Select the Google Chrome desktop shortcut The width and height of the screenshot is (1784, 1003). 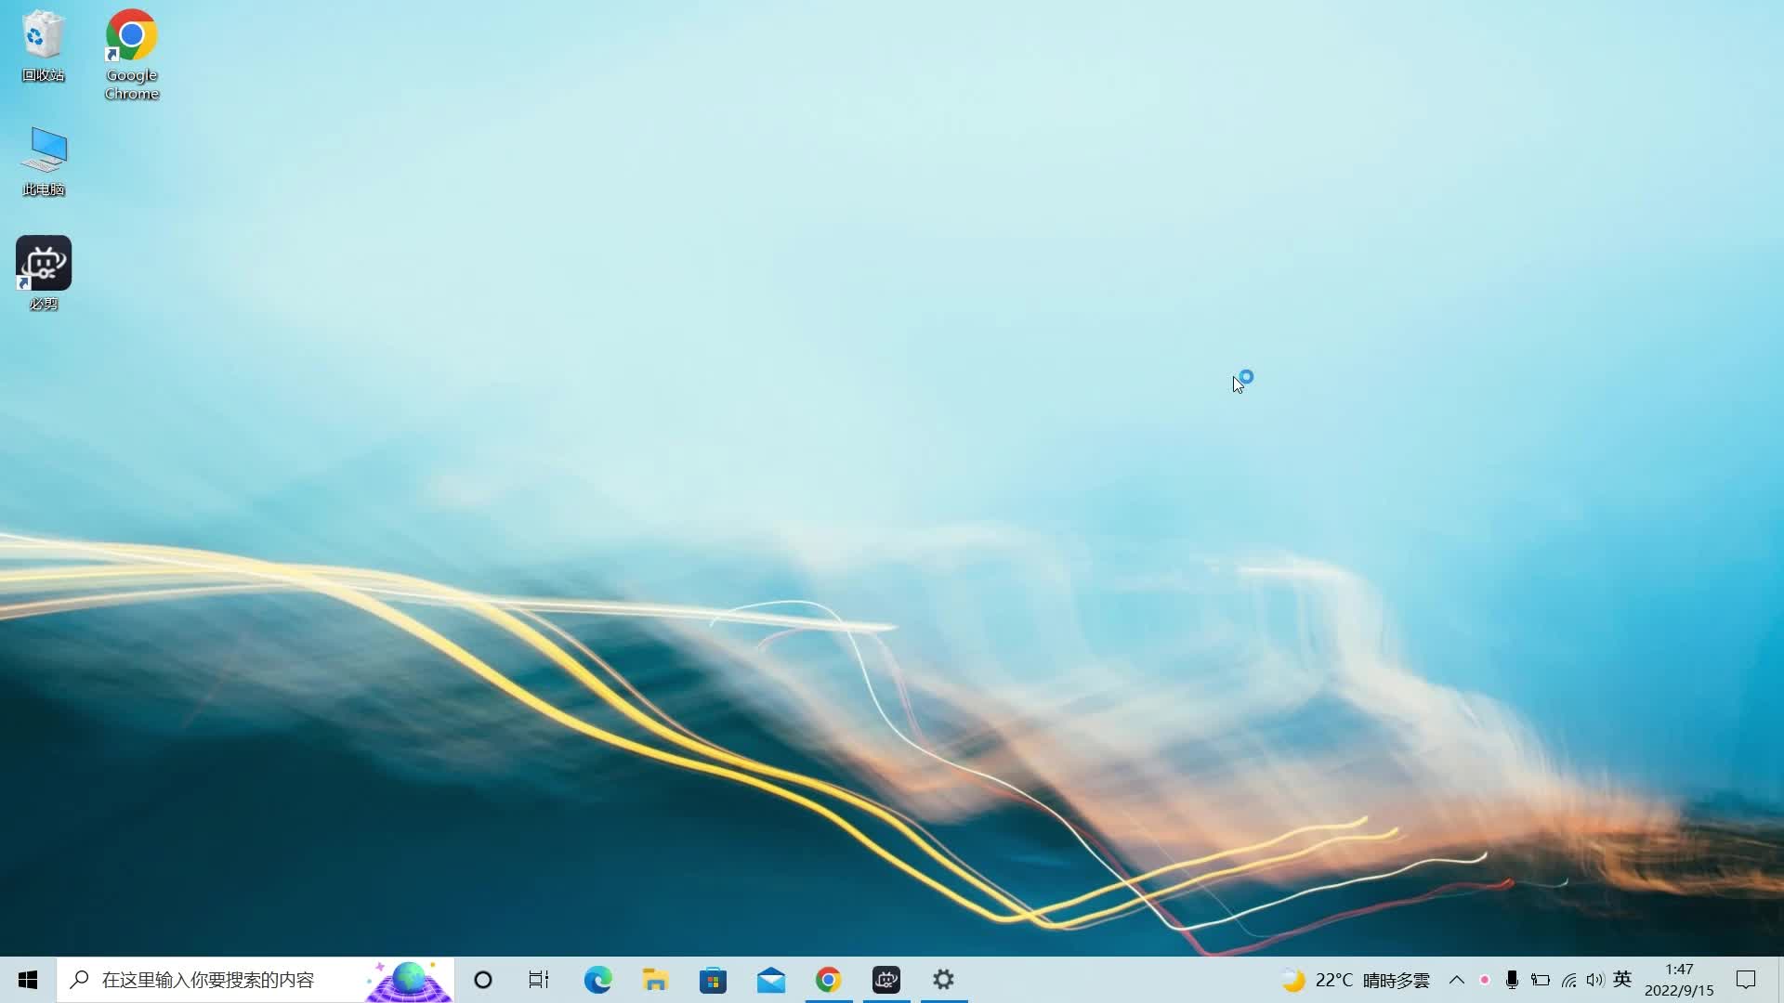(132, 55)
